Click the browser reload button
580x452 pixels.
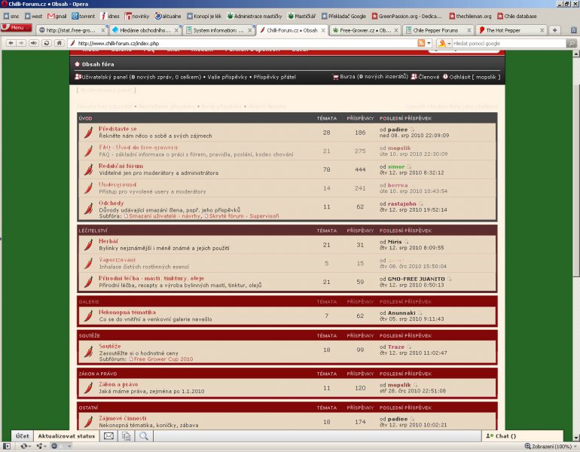point(47,44)
